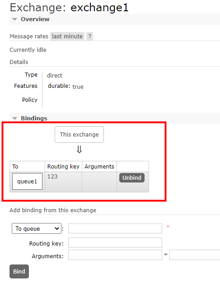This screenshot has width=220, height=287.
Task: Focus the destination queue name field
Action: 115,228
